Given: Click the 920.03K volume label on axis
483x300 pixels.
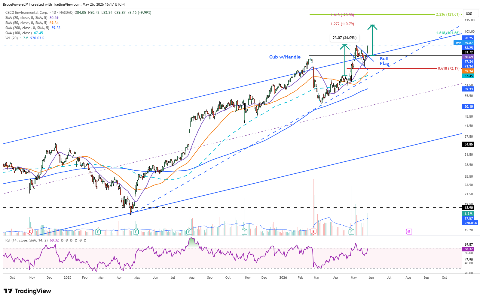Looking at the screenshot, I should point(470,223).
